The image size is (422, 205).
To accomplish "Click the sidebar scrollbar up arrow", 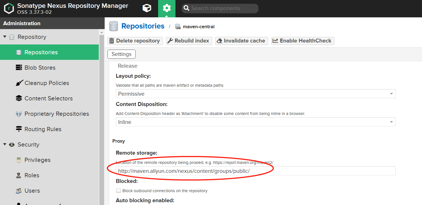I will (x=102, y=32).
